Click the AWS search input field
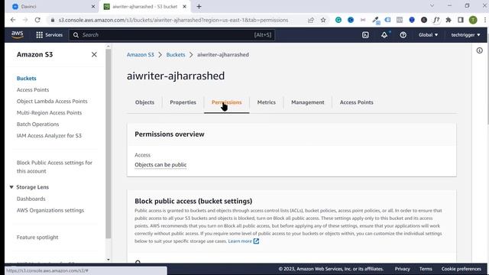This screenshot has width=489, height=275. click(172, 35)
